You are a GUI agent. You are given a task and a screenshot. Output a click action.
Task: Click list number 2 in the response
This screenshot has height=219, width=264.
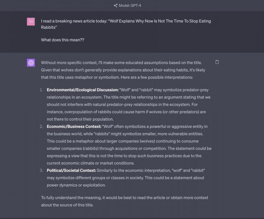[x=41, y=126]
